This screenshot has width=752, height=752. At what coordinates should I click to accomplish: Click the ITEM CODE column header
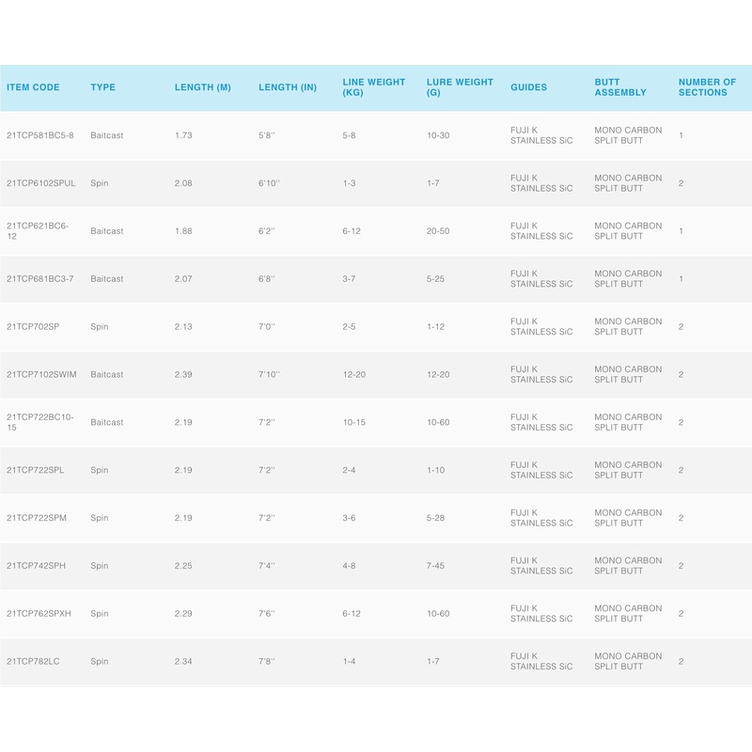tap(33, 87)
